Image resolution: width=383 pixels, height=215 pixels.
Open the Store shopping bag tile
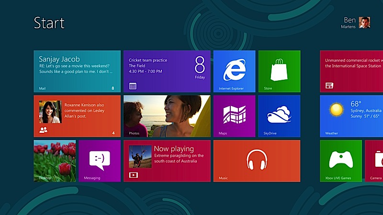(280, 71)
